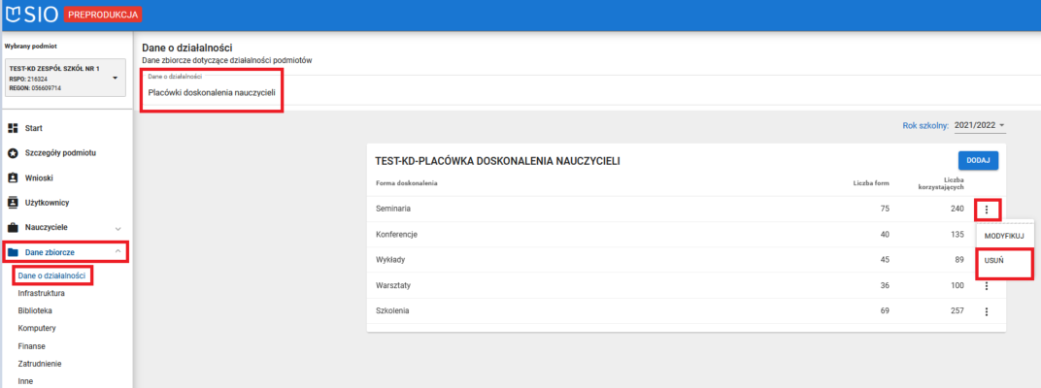
Task: Go to Infrastruktura in the sidebar
Action: pos(42,293)
